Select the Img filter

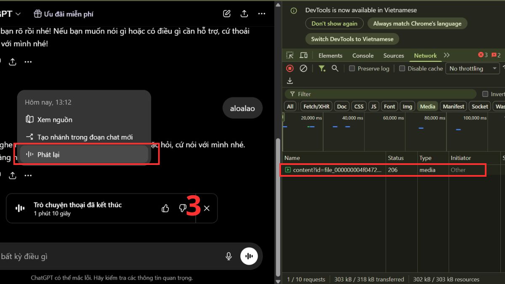[407, 106]
